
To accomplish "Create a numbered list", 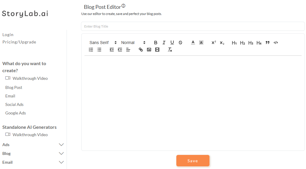I will coord(91,50).
